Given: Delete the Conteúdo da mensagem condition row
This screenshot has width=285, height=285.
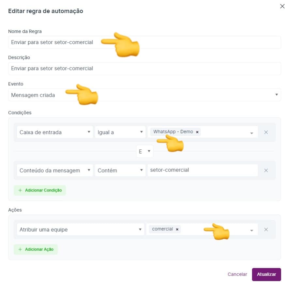Looking at the screenshot, I should (266, 170).
